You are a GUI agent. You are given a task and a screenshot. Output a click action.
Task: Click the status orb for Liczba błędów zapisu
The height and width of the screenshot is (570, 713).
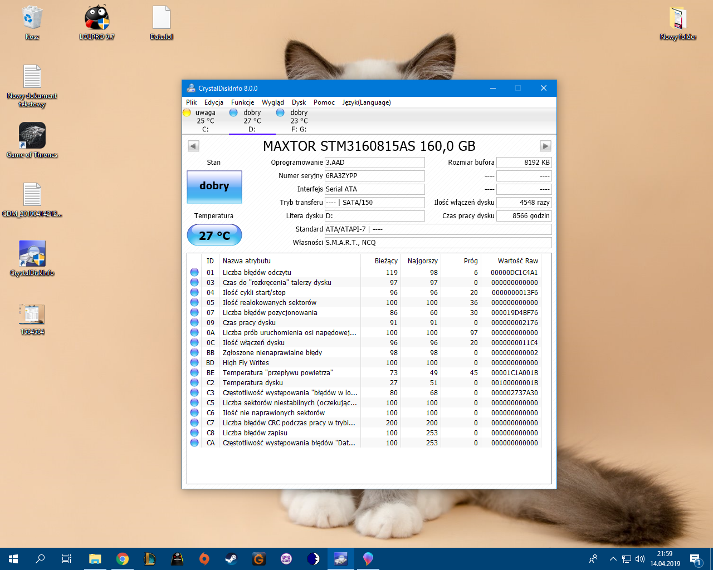click(194, 433)
